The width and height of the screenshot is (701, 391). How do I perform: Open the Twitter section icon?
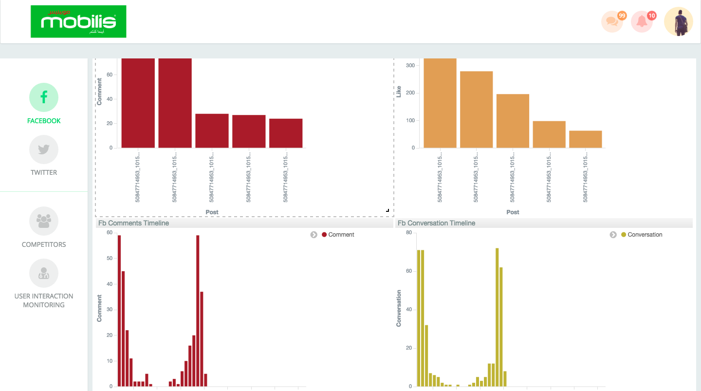point(44,149)
